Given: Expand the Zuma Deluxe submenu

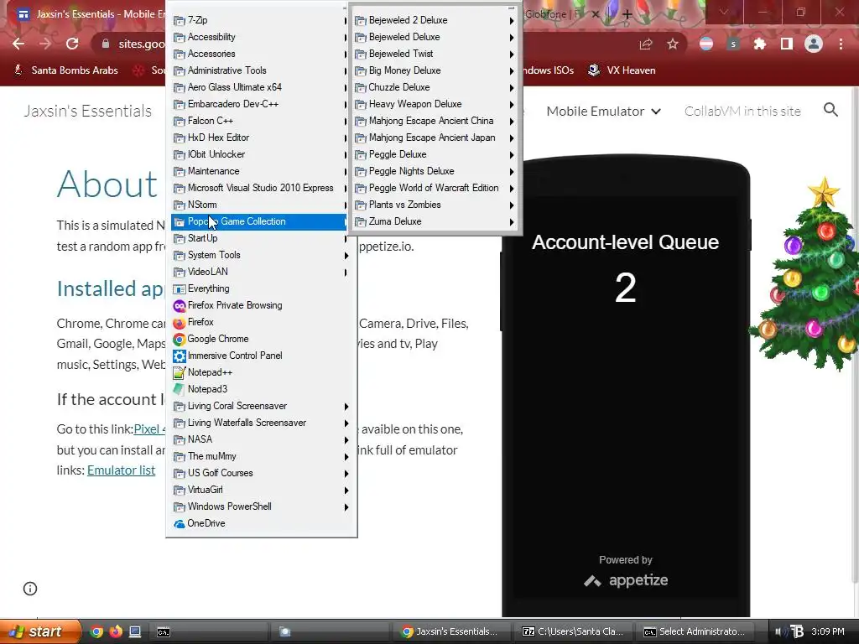Looking at the screenshot, I should click(x=435, y=221).
